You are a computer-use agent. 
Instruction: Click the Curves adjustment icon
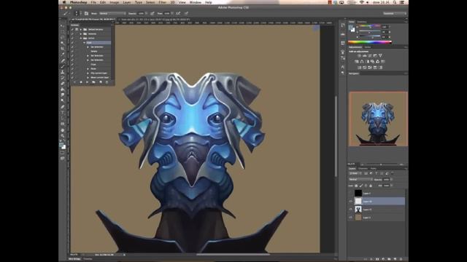(370, 55)
